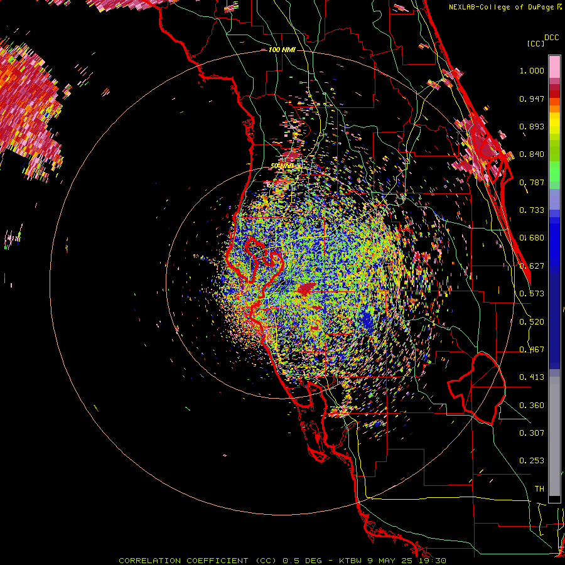Image resolution: width=565 pixels, height=565 pixels.
Task: Select the 0.680 legend value
Action: pyautogui.click(x=532, y=238)
